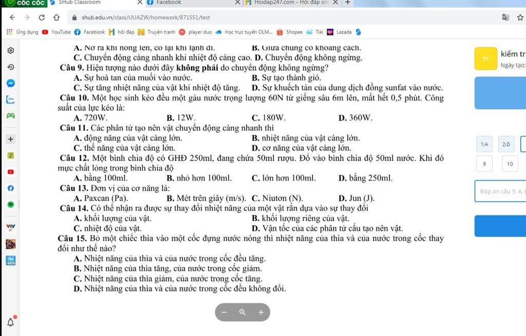
Task: Select question number 10 box
Action: [x=510, y=164]
